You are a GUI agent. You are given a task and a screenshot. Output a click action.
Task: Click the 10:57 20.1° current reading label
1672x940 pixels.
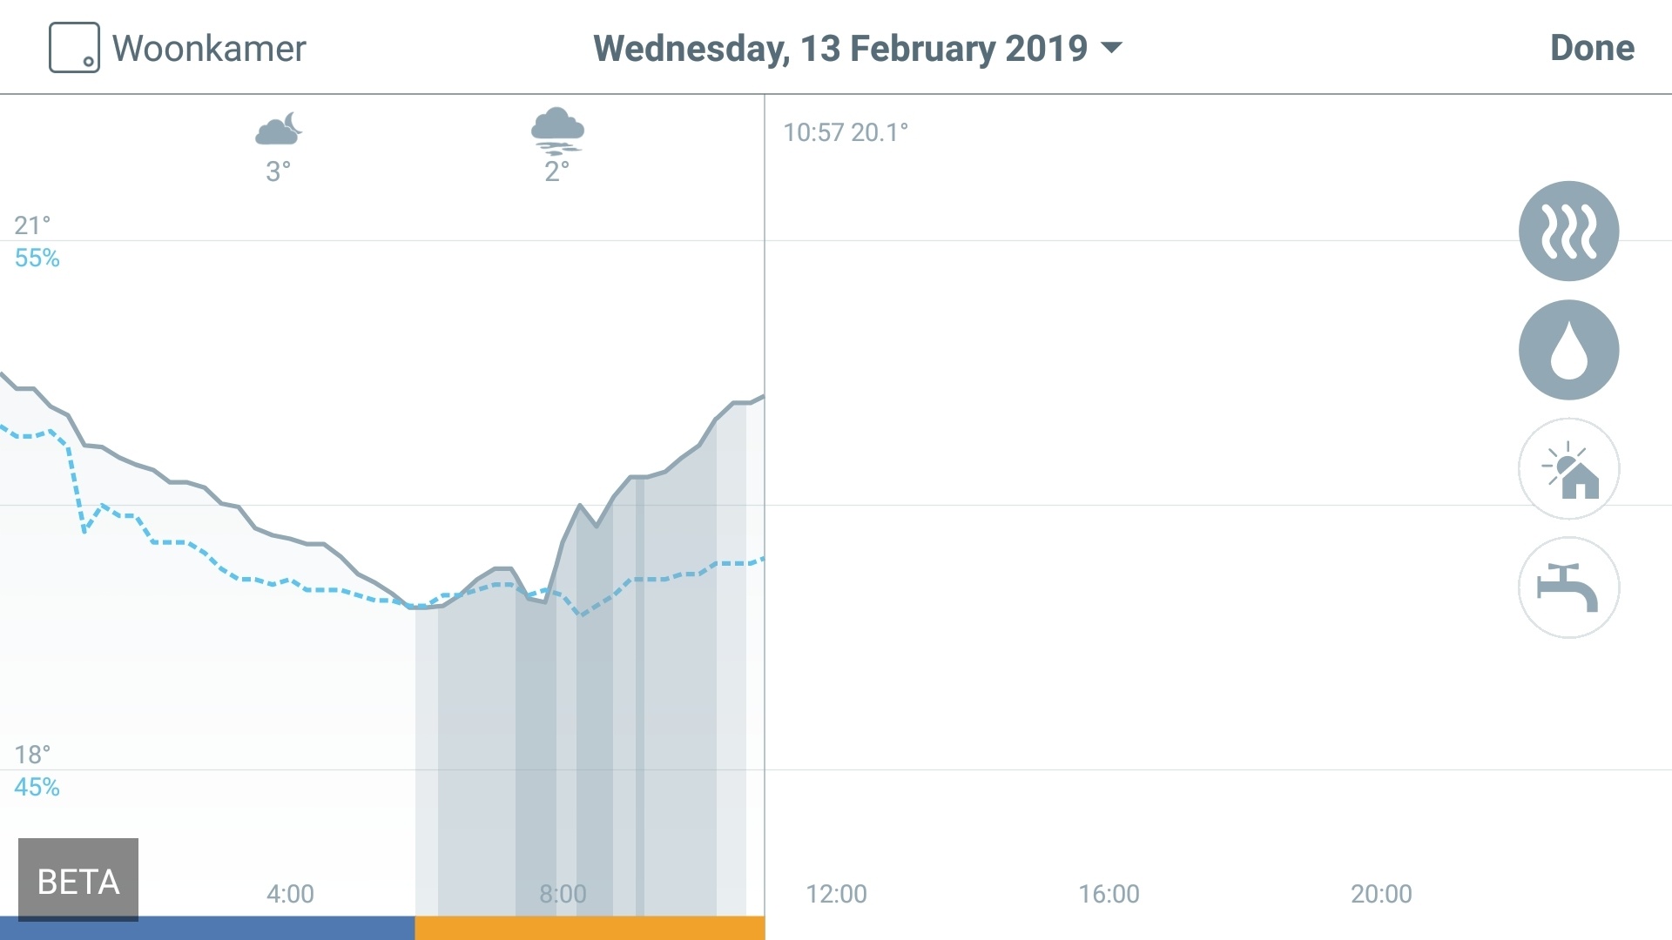click(x=845, y=132)
